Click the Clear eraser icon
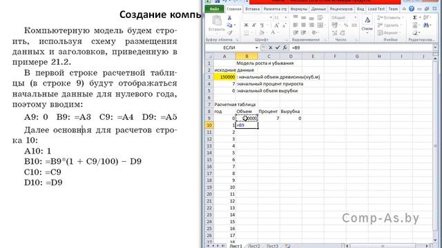442x248 pixels. tap(415, 33)
